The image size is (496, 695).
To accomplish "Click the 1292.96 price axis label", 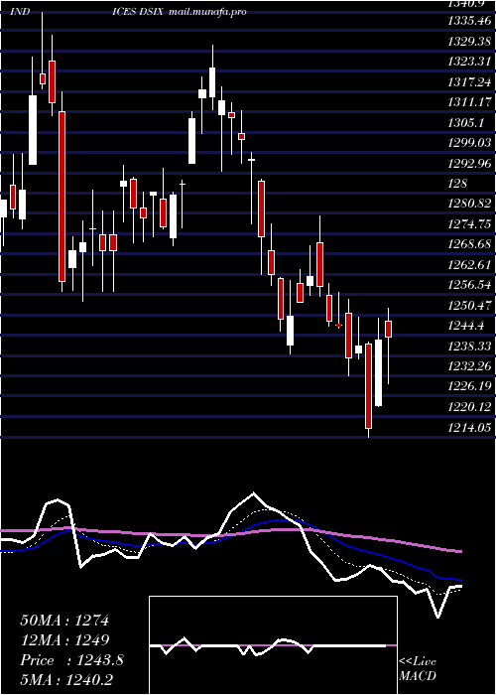I will point(470,164).
